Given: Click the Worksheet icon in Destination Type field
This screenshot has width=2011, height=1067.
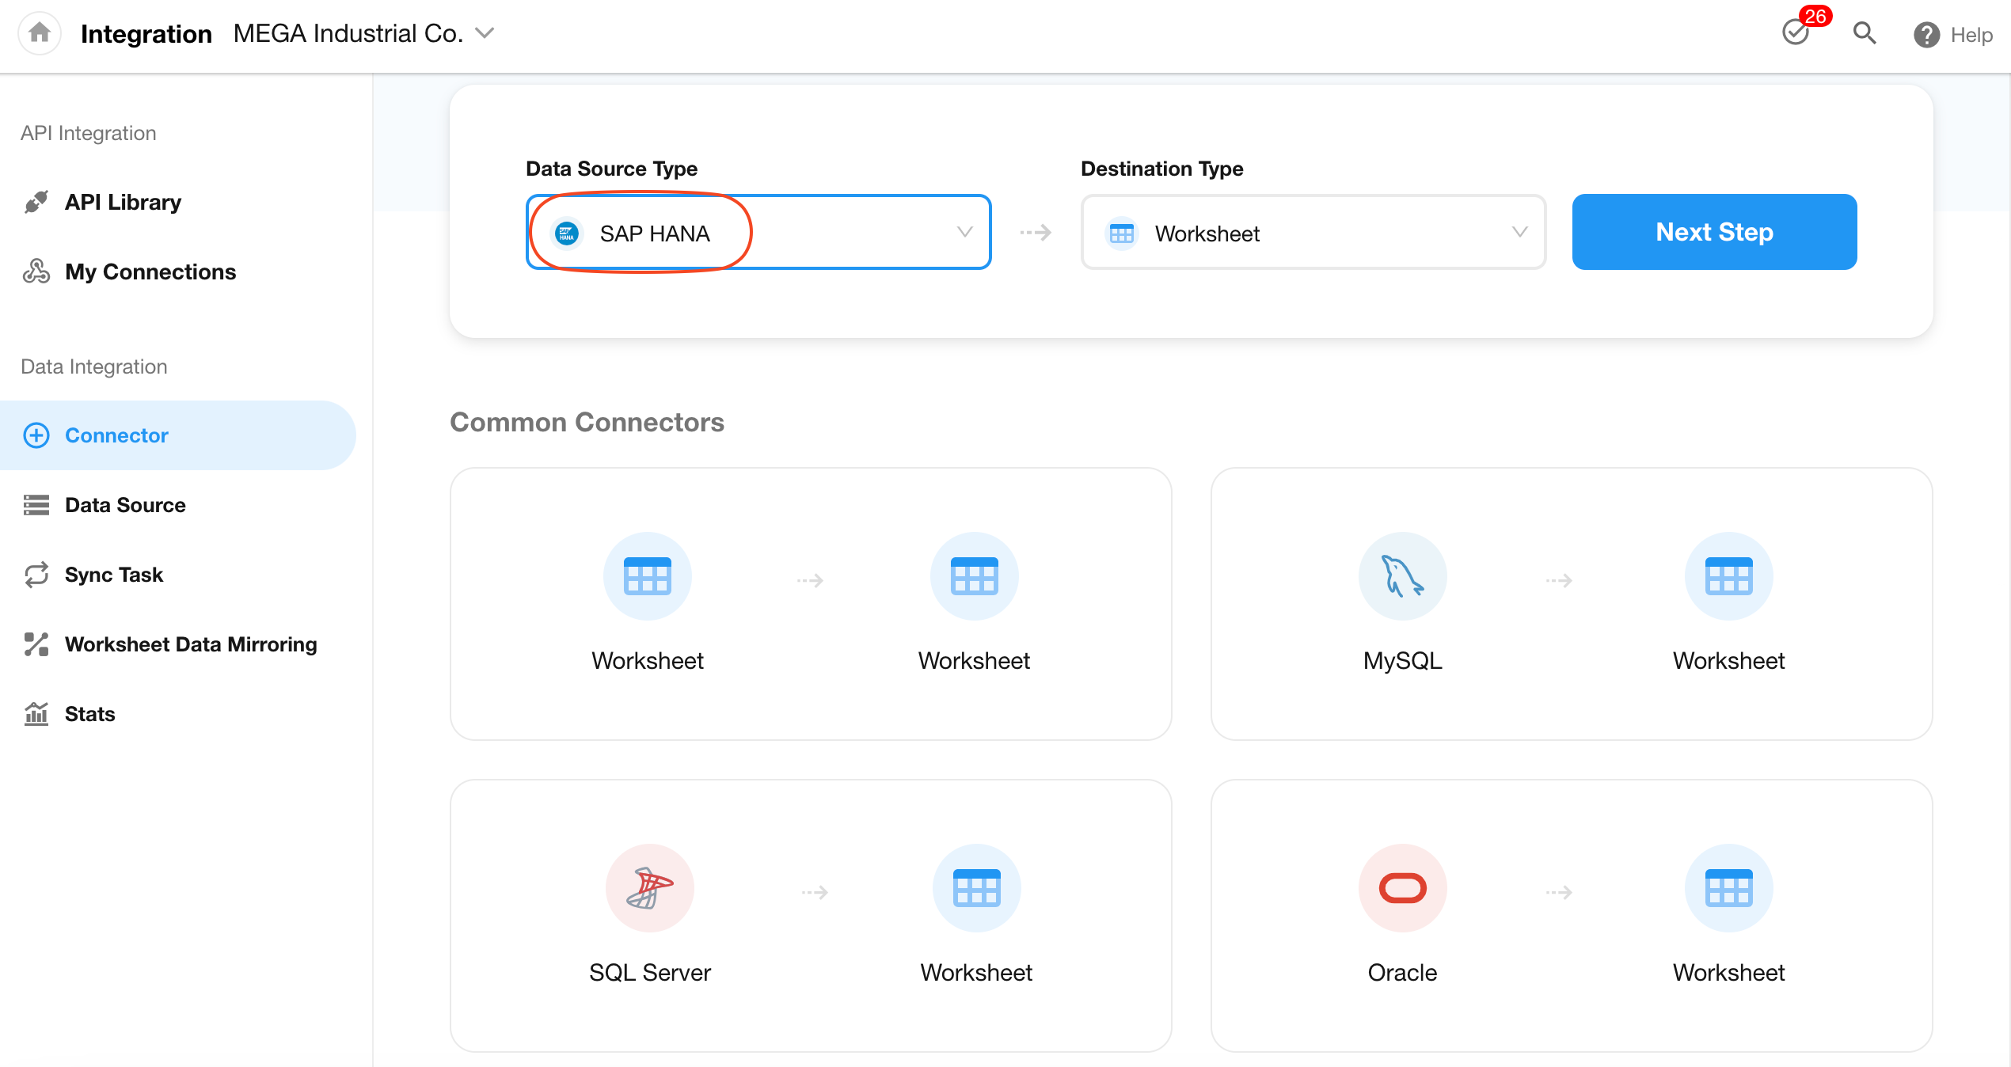Looking at the screenshot, I should (1122, 234).
